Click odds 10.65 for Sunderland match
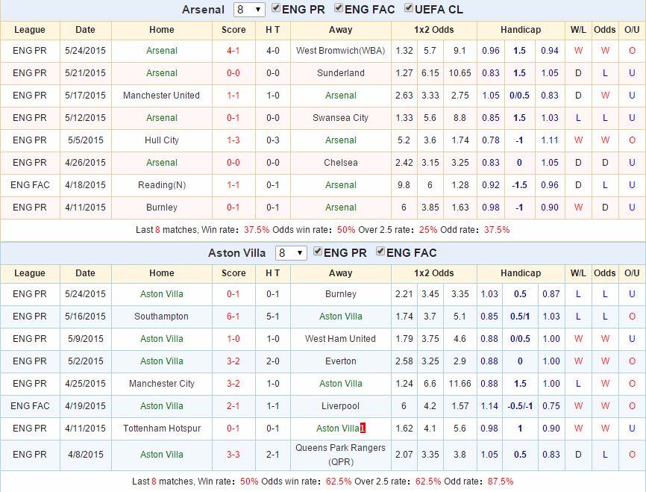Viewport: 646px width, 492px height. point(460,73)
